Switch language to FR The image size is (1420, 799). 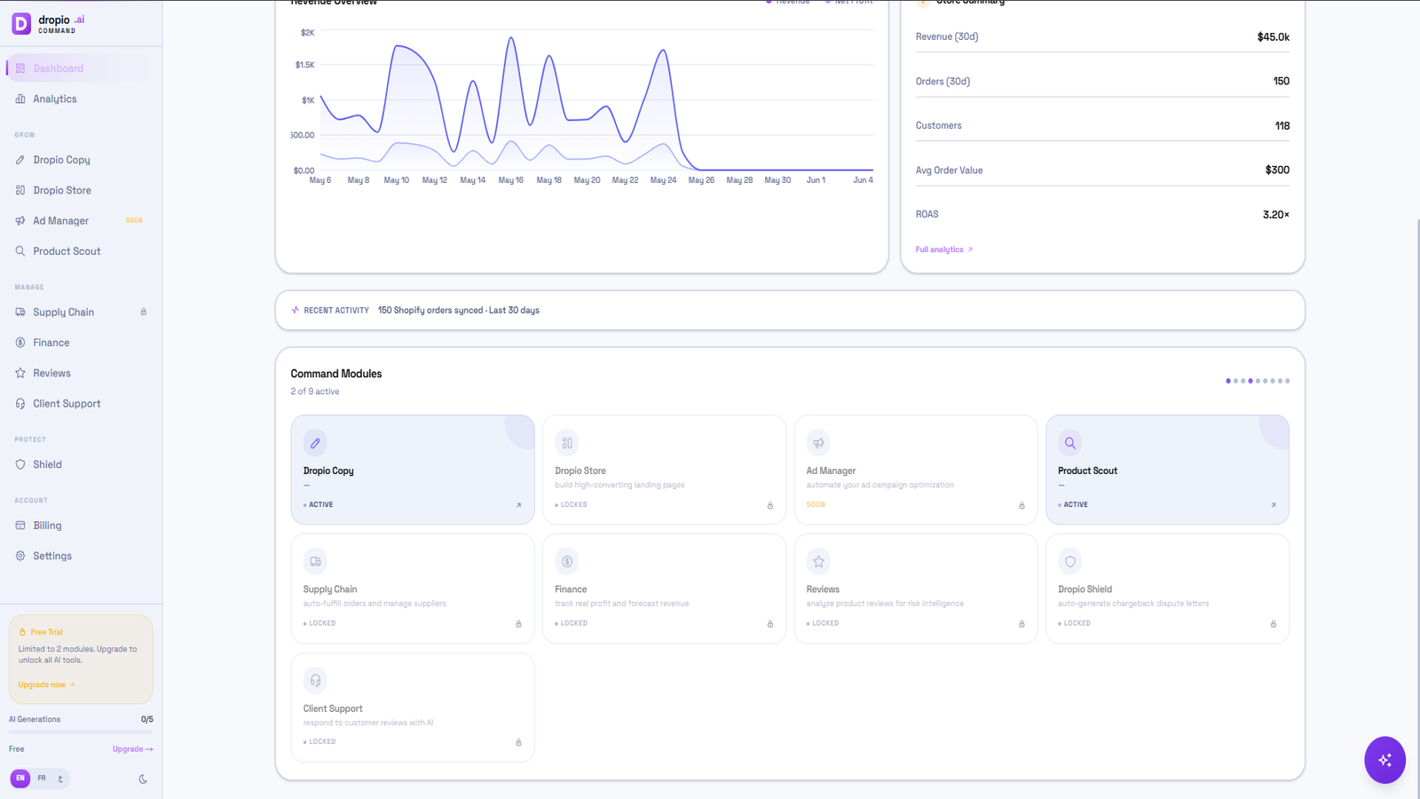tap(42, 779)
